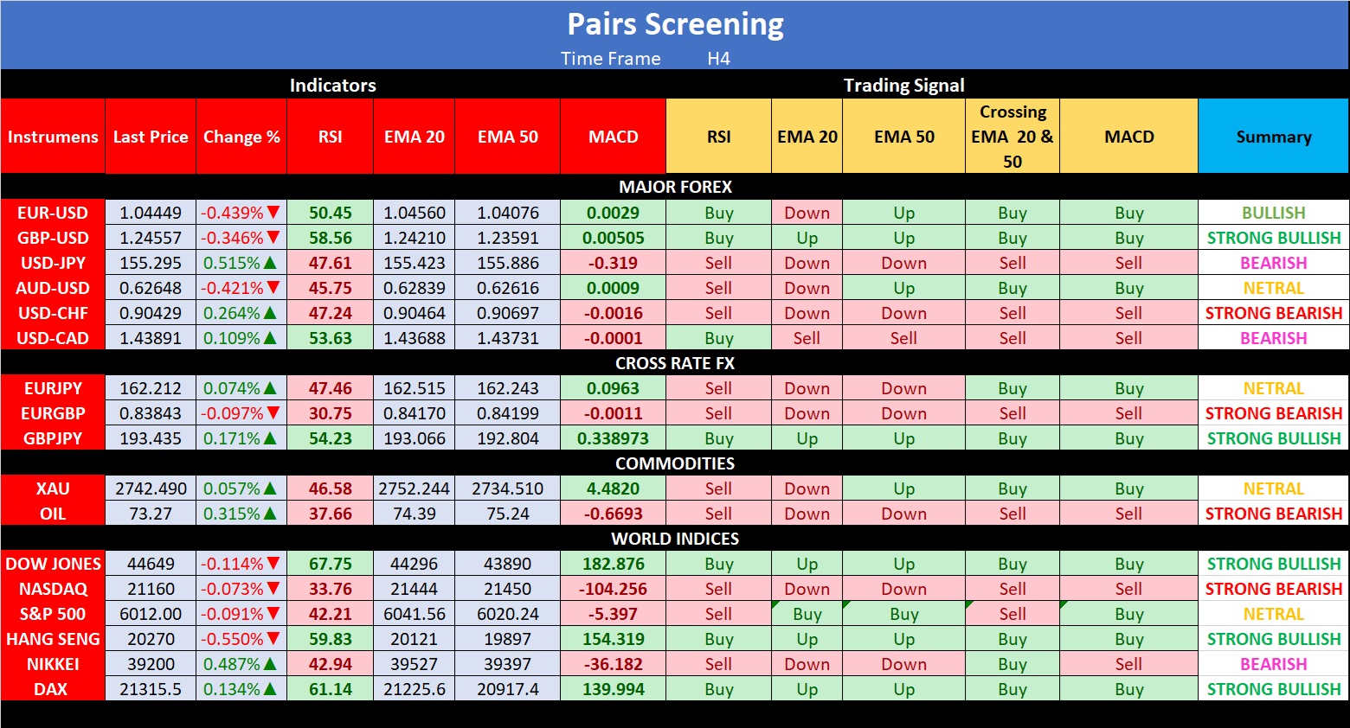Select the red down arrow in HANG SENG row
The image size is (1350, 728).
(x=273, y=639)
